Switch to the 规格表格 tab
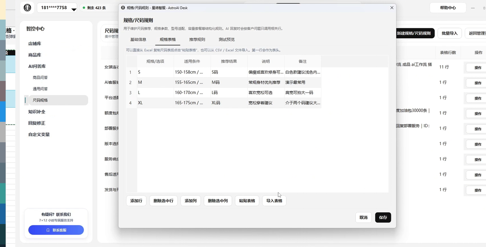The width and height of the screenshot is (486, 247). click(168, 40)
